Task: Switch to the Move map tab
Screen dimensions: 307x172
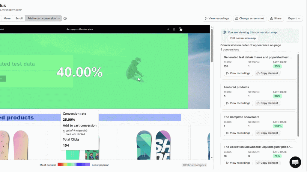Action: tap(7, 19)
